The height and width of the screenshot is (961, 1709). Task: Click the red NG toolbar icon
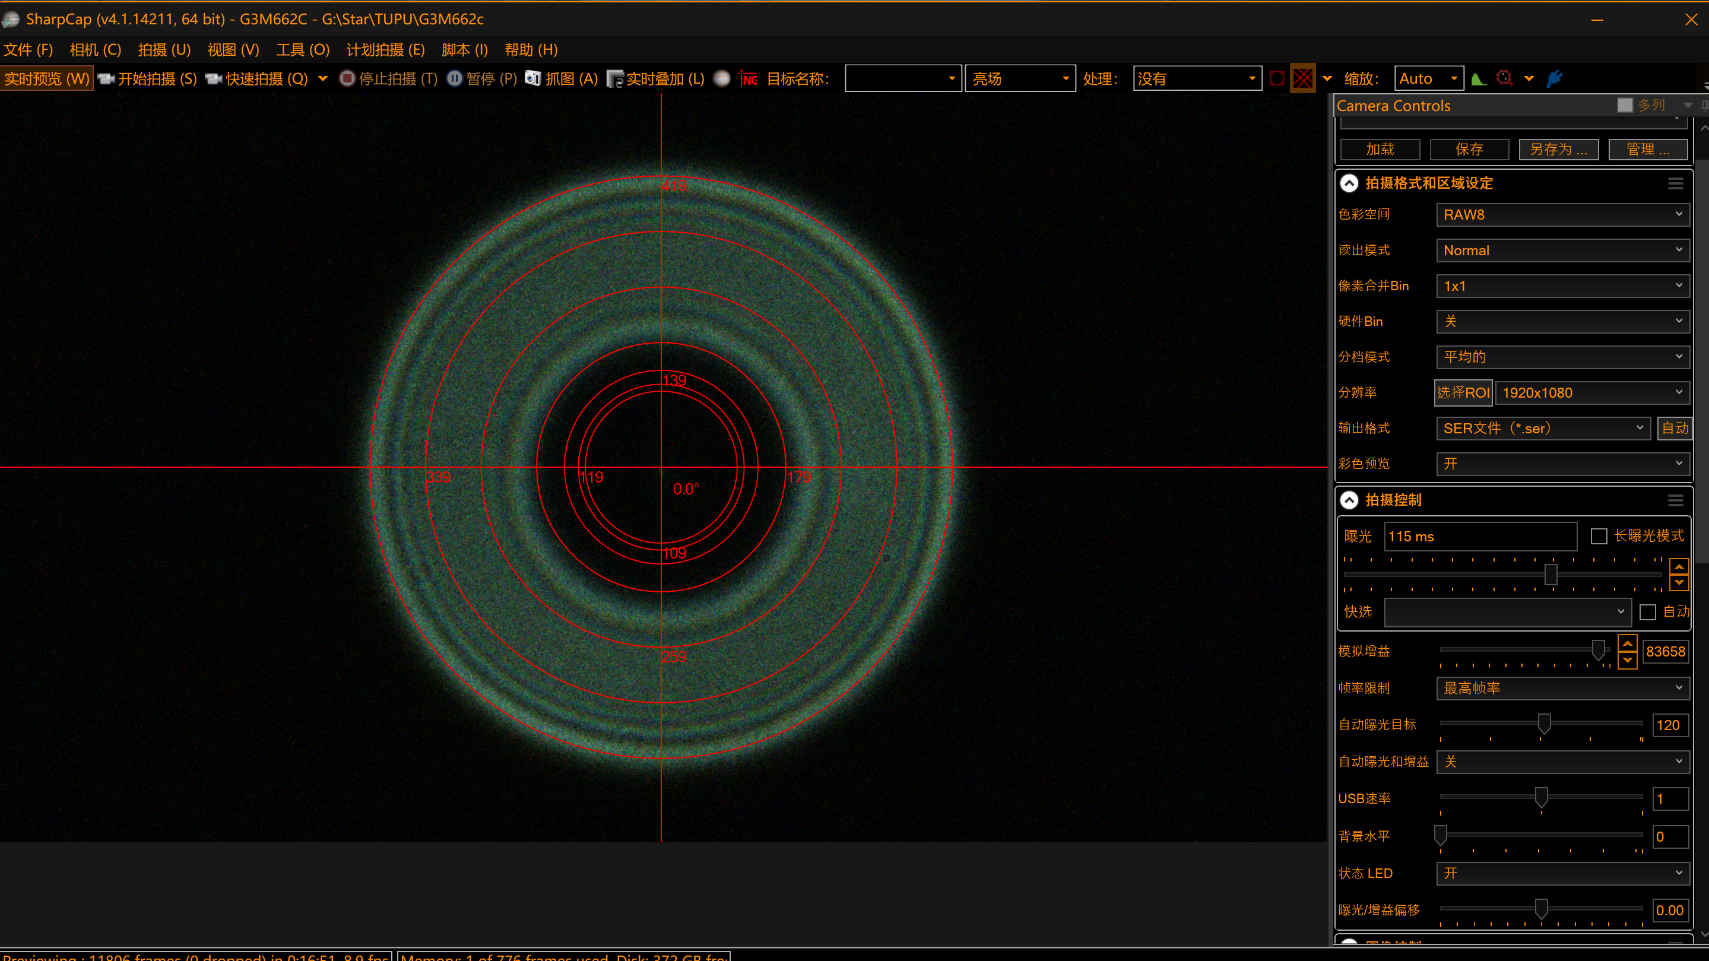tap(749, 78)
